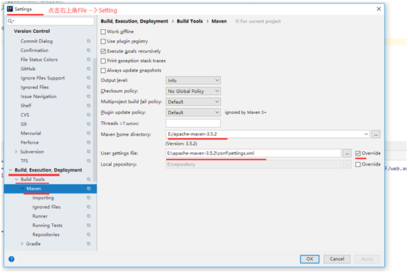Image resolution: width=408 pixels, height=273 pixels.
Task: Open Multiproject build fail policy dropdown
Action: click(x=193, y=101)
